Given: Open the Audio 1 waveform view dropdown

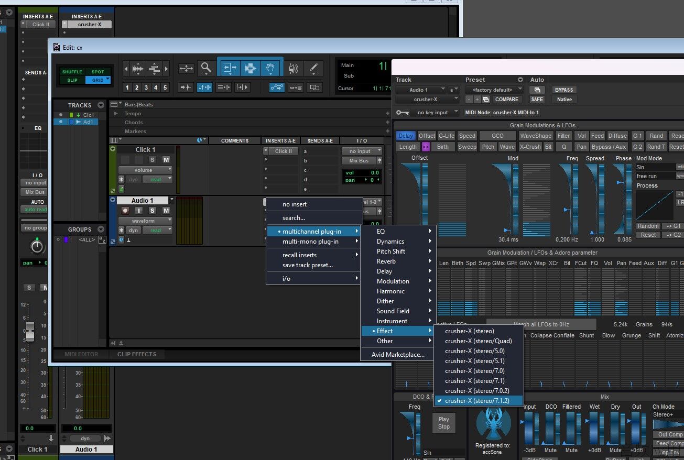Looking at the screenshot, I should tap(145, 221).
